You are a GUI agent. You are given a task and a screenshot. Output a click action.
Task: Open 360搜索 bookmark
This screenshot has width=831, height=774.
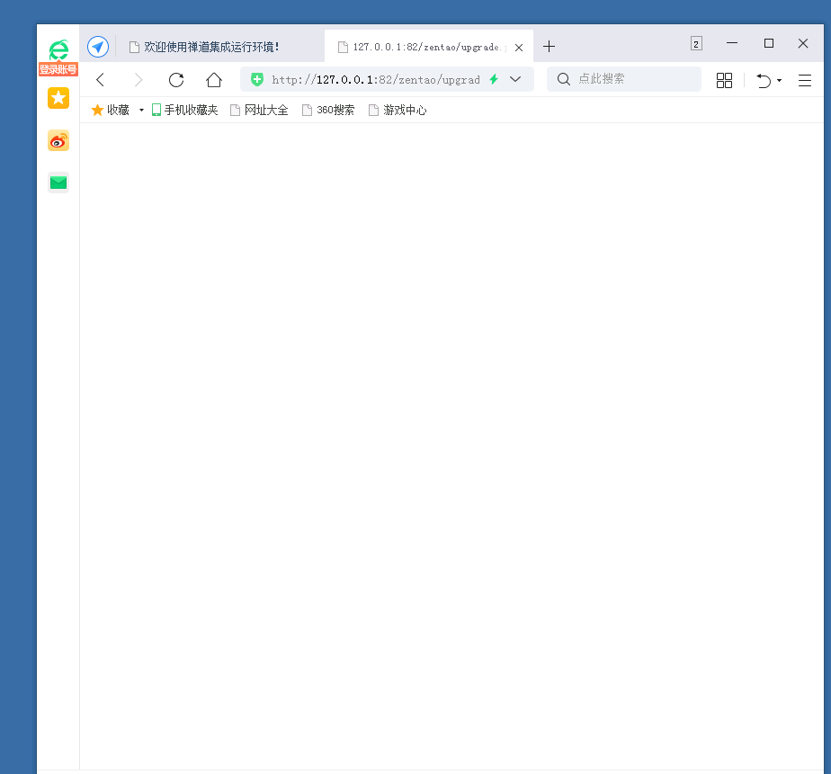(x=328, y=111)
